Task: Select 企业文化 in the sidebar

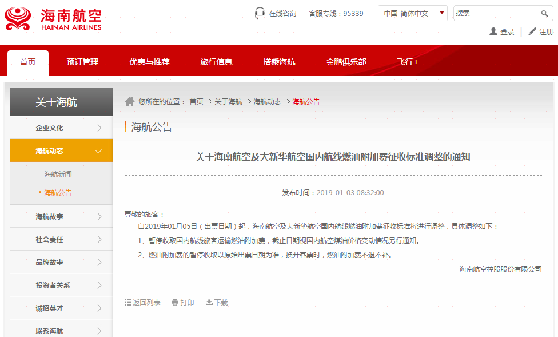Action: click(x=50, y=128)
